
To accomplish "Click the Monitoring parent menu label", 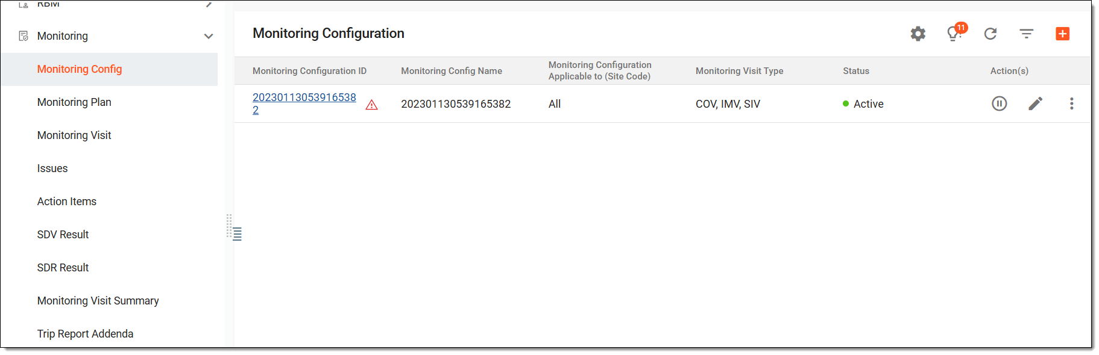I will [63, 36].
